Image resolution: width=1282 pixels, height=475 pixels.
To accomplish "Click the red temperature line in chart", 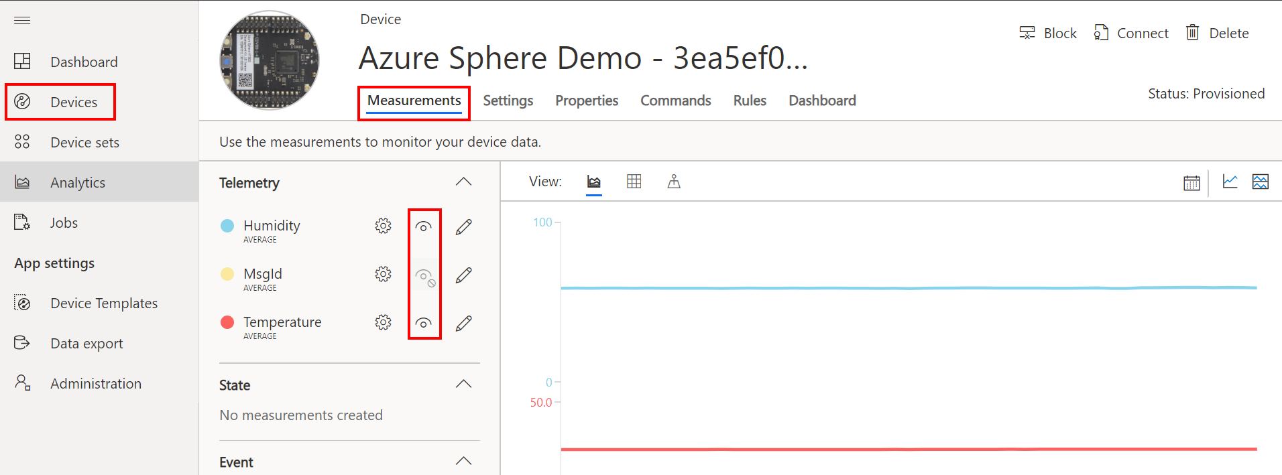I will (x=909, y=449).
